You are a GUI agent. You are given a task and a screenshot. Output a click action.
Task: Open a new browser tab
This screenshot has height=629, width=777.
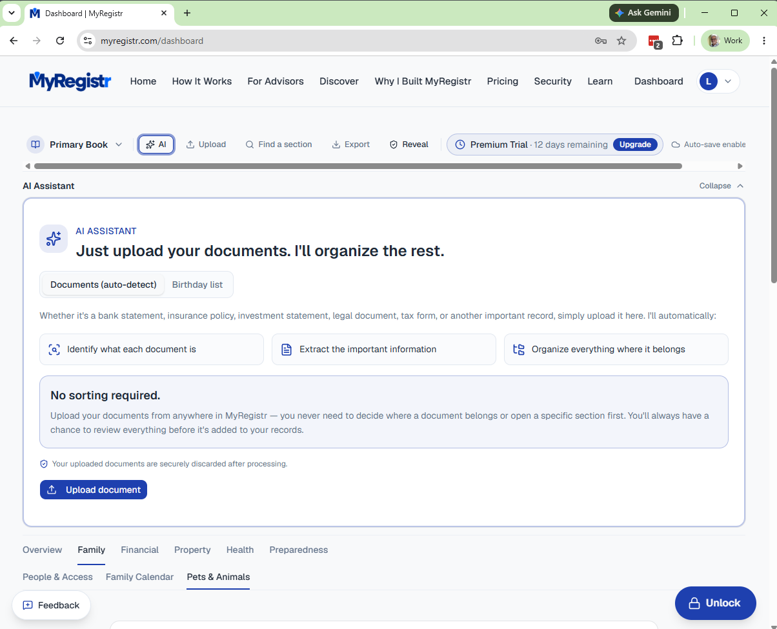point(187,13)
